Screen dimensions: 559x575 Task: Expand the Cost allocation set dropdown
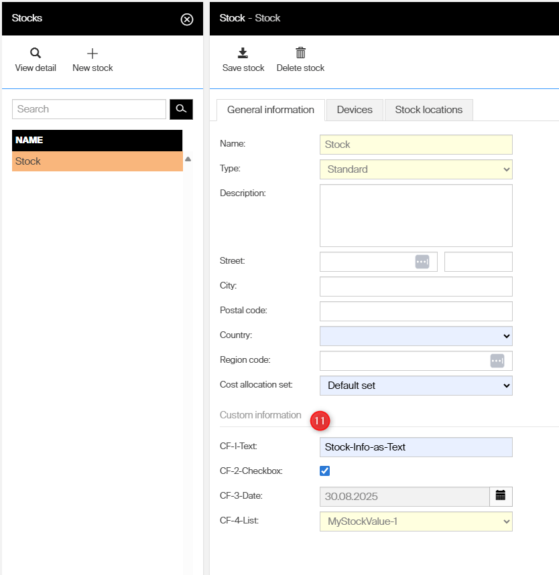416,386
